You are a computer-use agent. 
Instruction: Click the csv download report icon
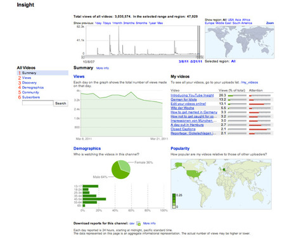coord(138,223)
